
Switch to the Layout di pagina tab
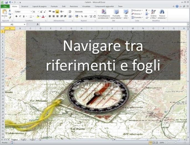tap(39, 6)
